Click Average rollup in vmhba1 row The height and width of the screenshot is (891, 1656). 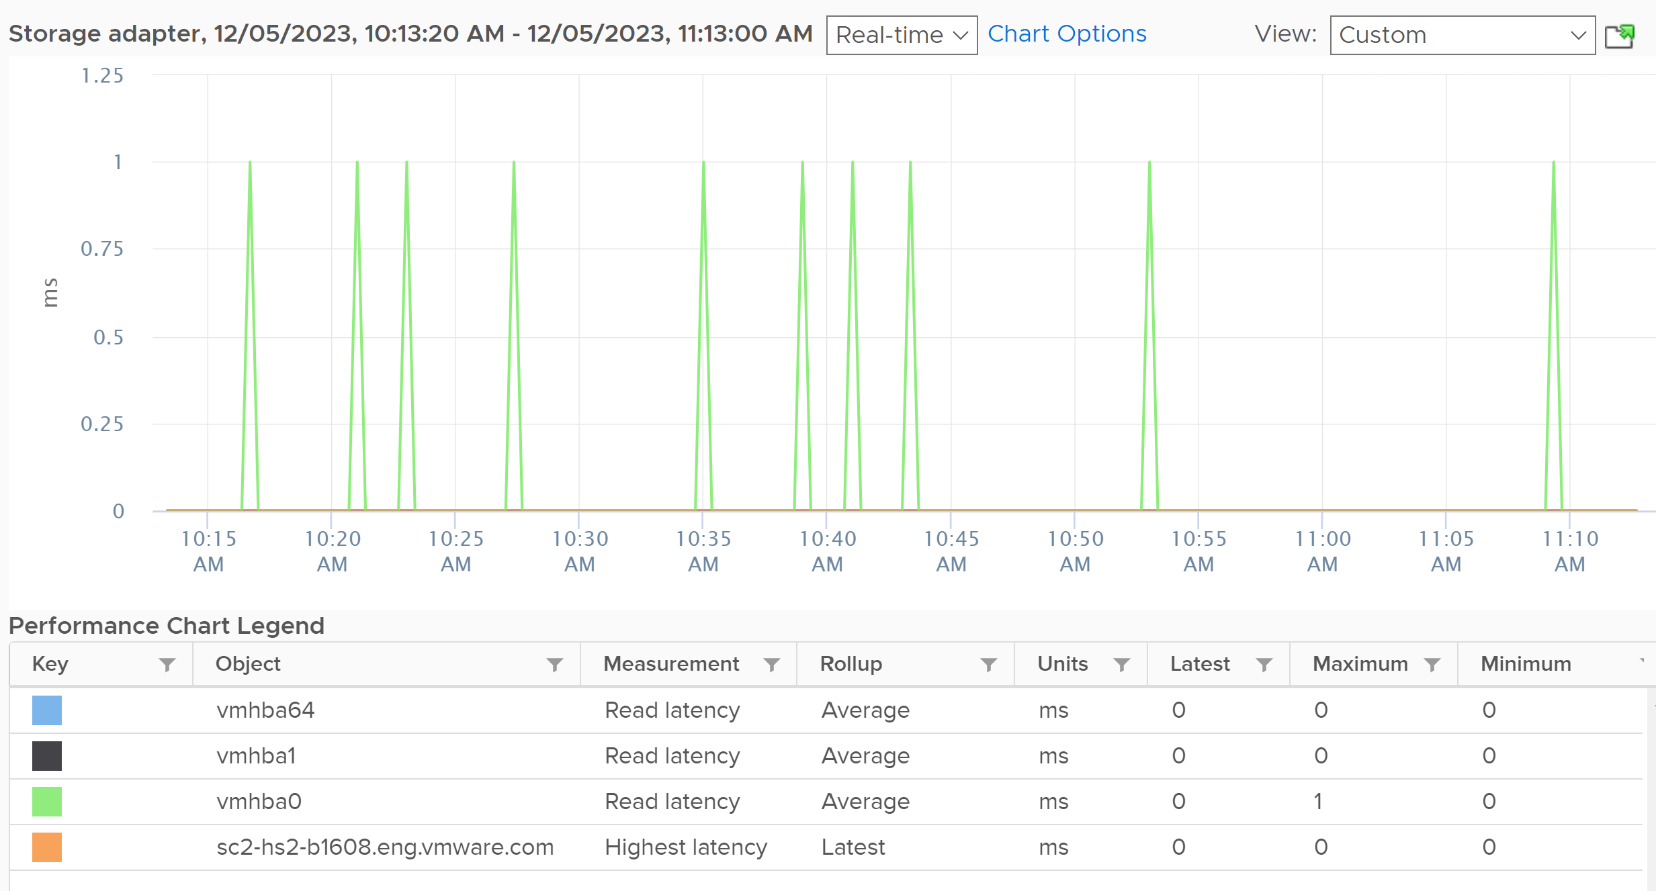click(865, 756)
